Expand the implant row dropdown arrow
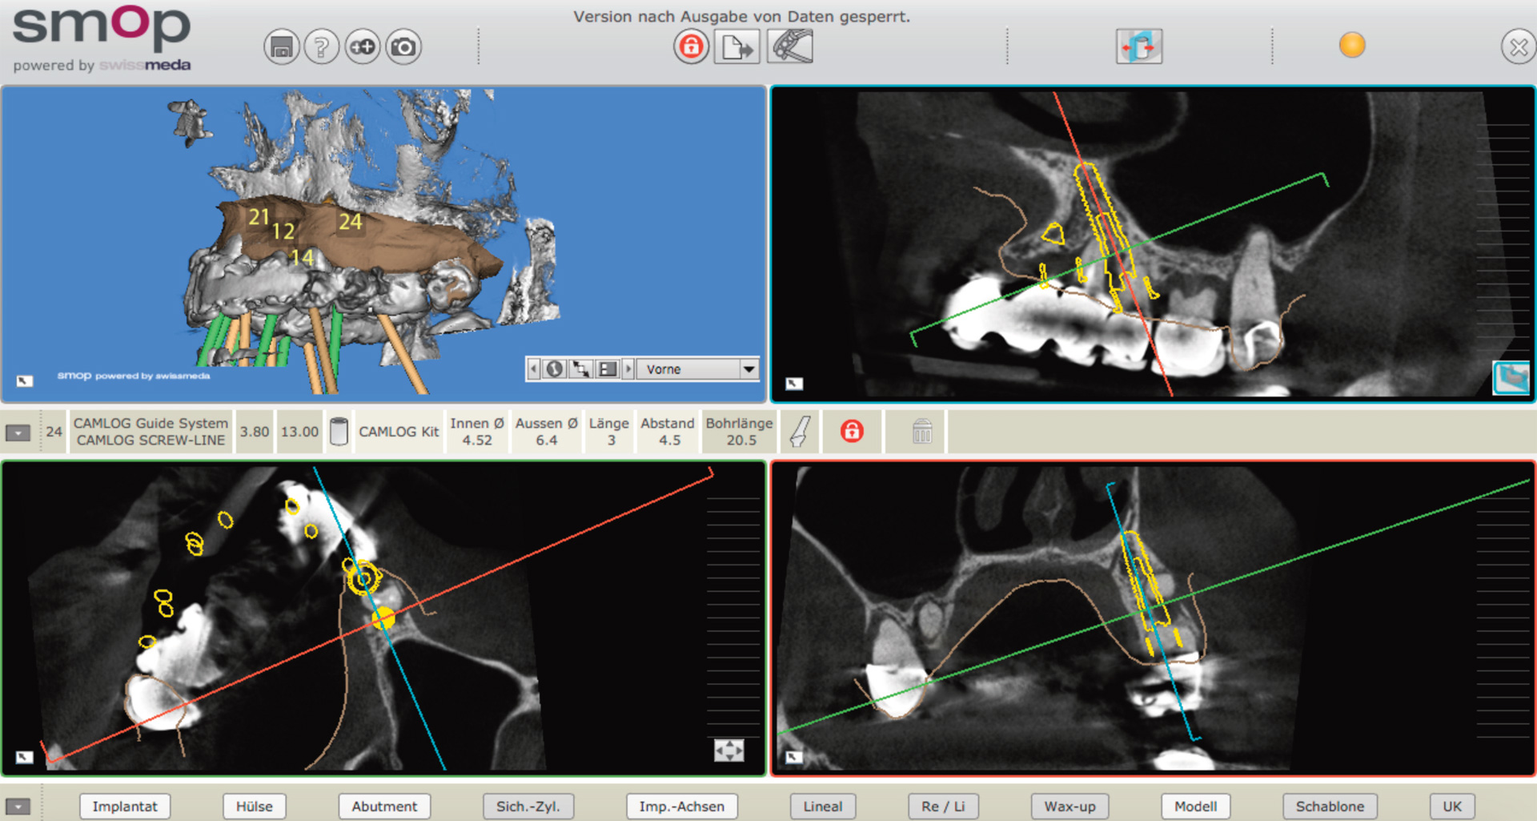The width and height of the screenshot is (1537, 821). pyautogui.click(x=18, y=433)
